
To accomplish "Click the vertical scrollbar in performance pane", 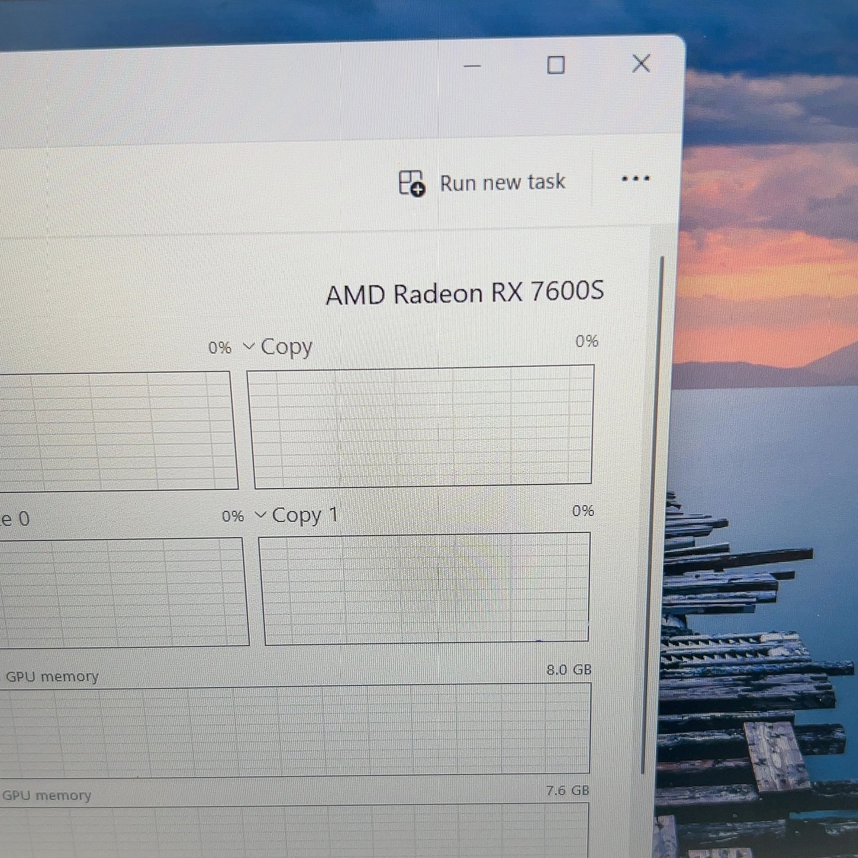I will click(653, 514).
